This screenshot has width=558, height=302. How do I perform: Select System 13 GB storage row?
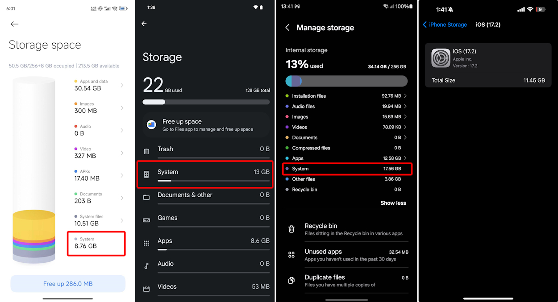click(x=205, y=174)
